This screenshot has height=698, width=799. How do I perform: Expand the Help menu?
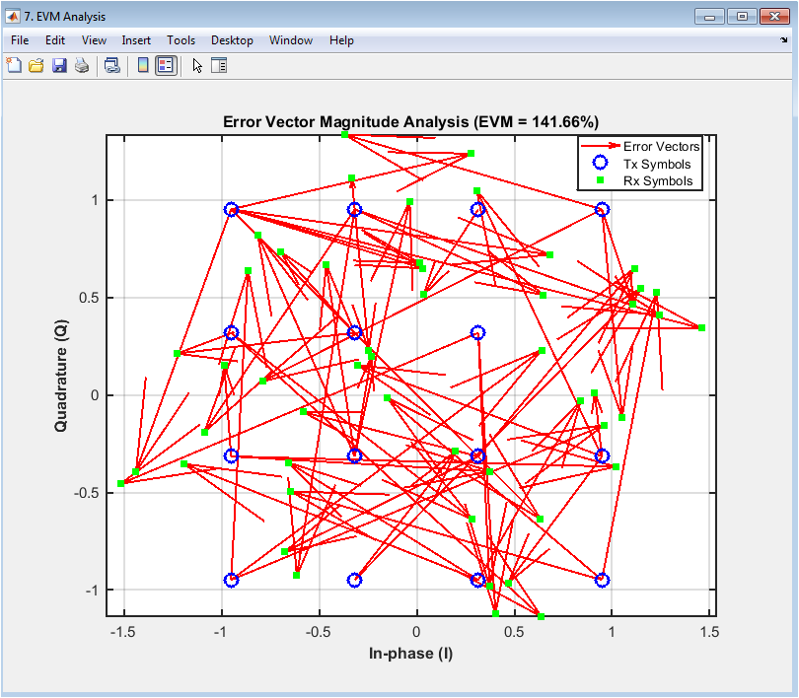341,40
